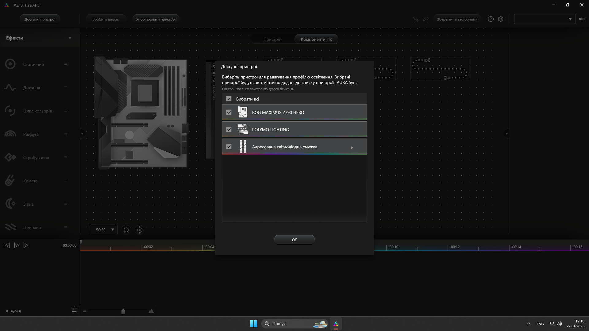Screen dimensions: 589x331
Task: Click the POLYMO LIGHTING device icon
Action: click(x=243, y=129)
